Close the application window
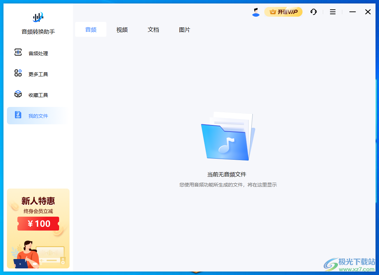This screenshot has width=379, height=275. click(368, 12)
